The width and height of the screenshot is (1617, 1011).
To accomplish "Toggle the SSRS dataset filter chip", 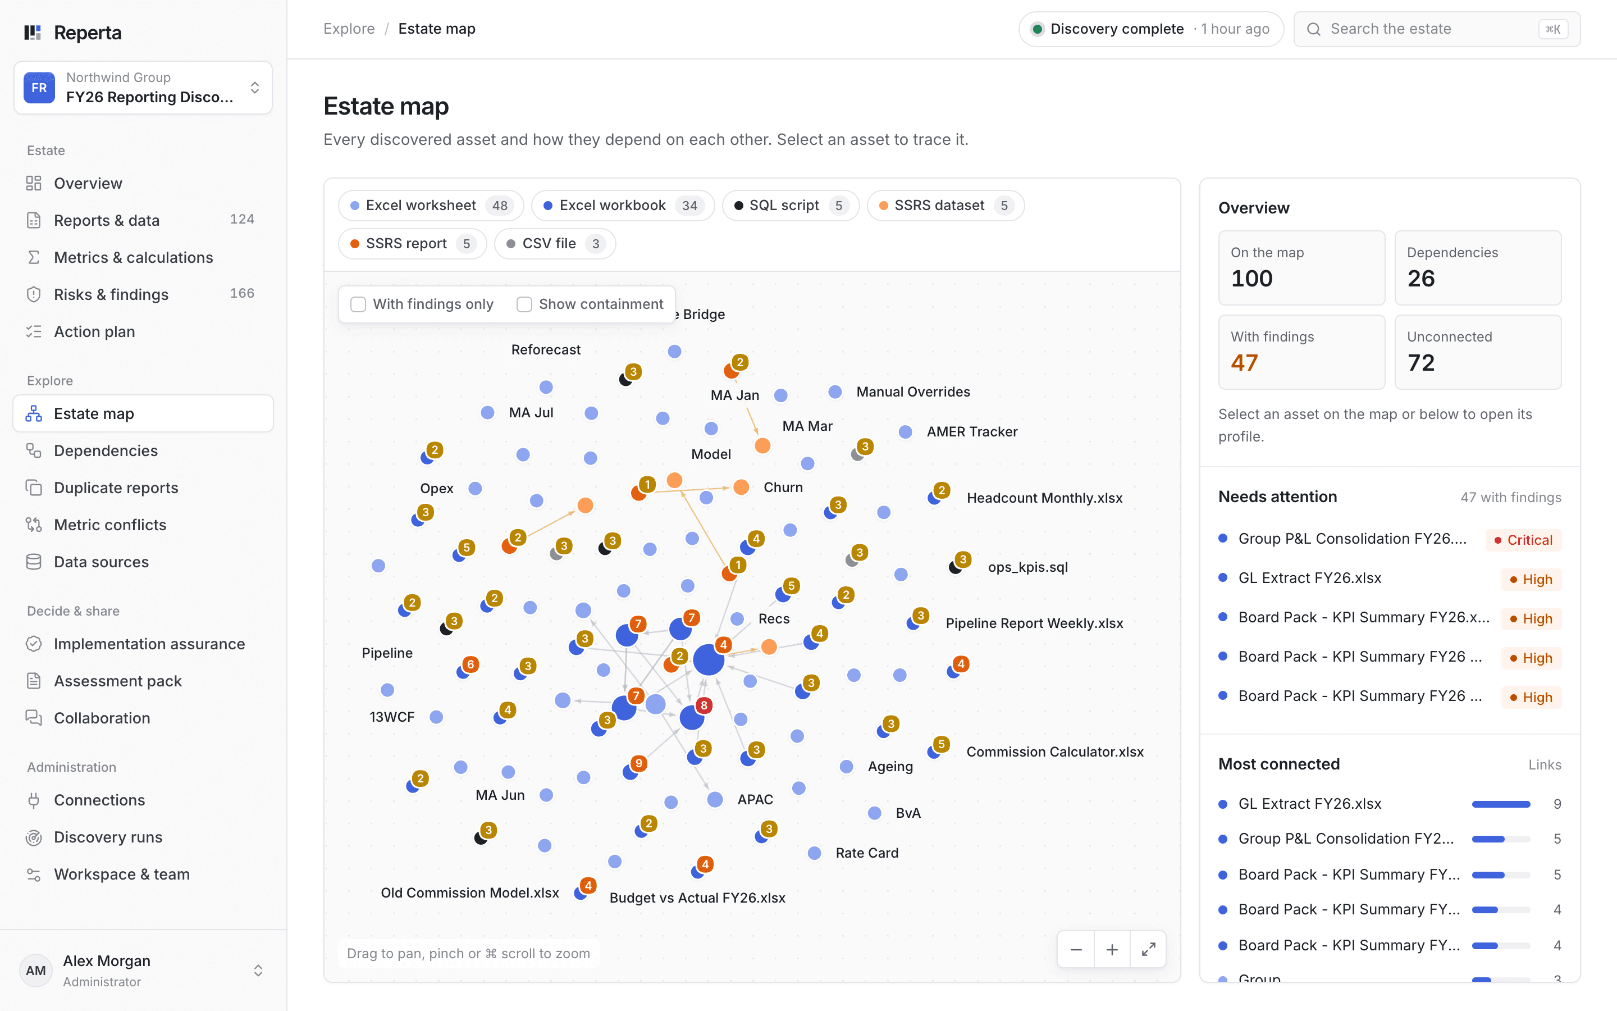I will [x=945, y=205].
